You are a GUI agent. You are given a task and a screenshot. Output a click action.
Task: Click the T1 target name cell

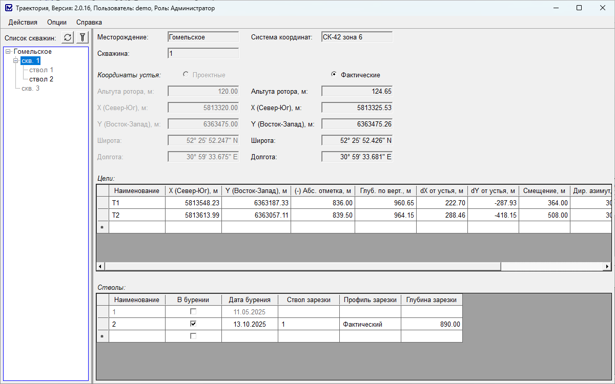click(x=137, y=203)
